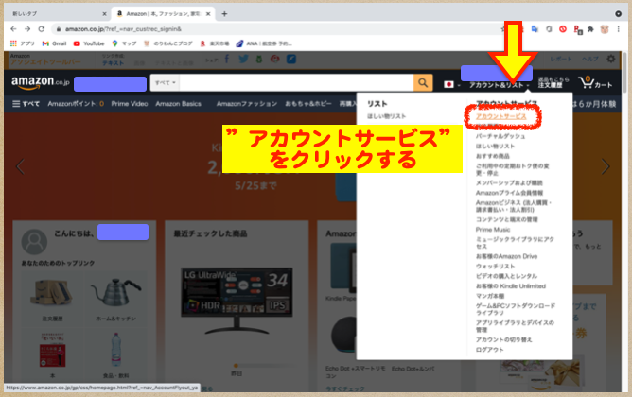Viewport: 632px width, 397px height.
Task: Click the テキスト link-creation option
Action: point(113,63)
